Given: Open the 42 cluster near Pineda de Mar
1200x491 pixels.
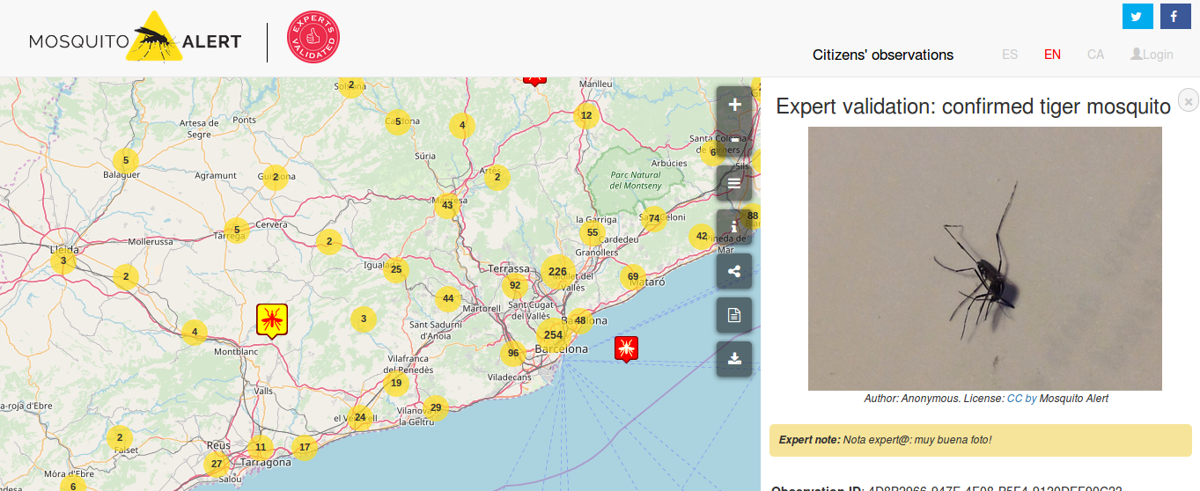Looking at the screenshot, I should tap(702, 235).
